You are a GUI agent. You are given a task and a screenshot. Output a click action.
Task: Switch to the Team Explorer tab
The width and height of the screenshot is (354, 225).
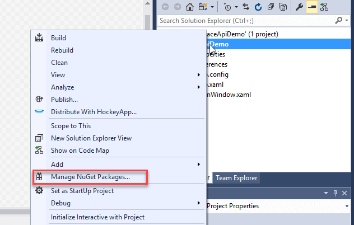[236, 178]
